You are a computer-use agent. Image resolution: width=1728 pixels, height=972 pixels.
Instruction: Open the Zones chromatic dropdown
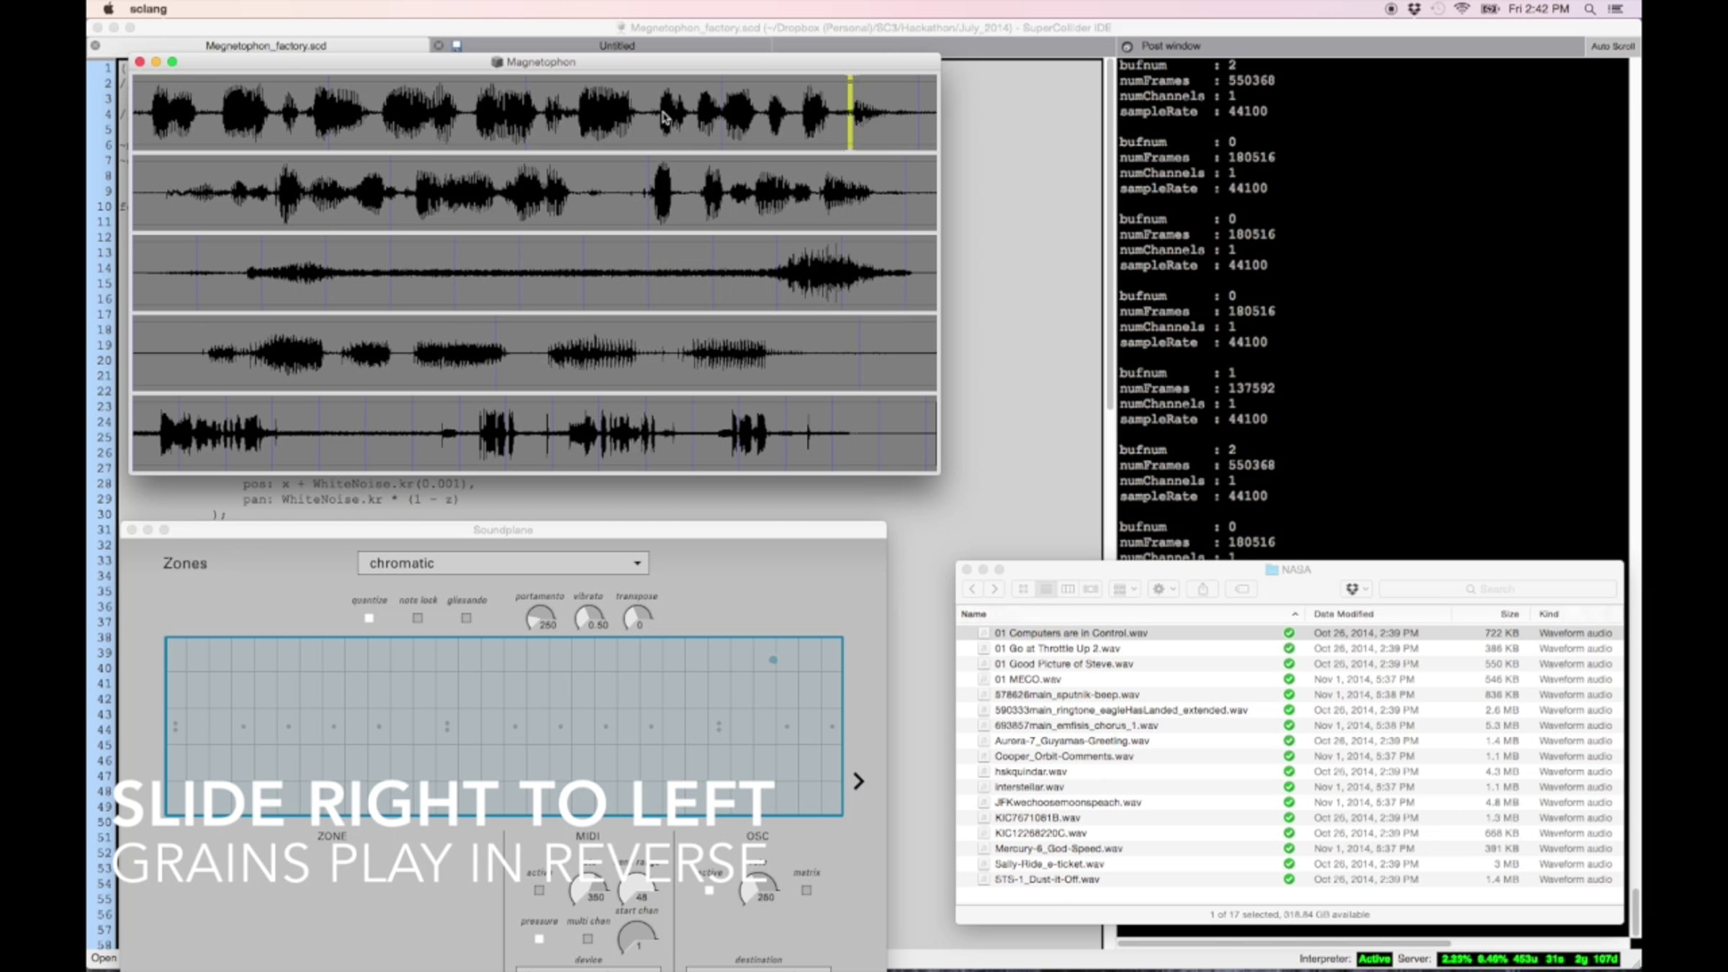[x=503, y=563]
